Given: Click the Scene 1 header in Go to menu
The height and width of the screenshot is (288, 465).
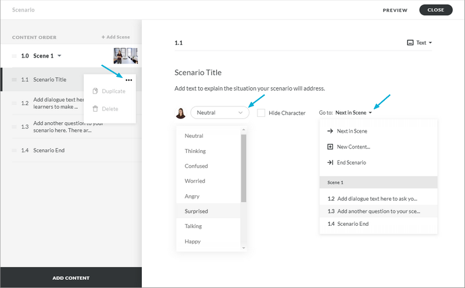Looking at the screenshot, I should (378, 182).
